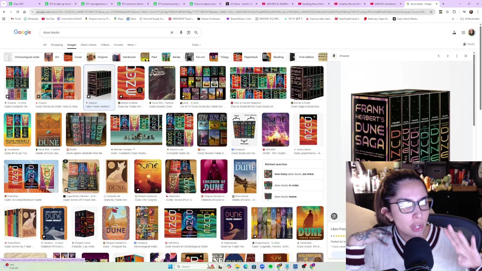Go to the Google logo homepage
Screen dimensions: 482x271
22,32
